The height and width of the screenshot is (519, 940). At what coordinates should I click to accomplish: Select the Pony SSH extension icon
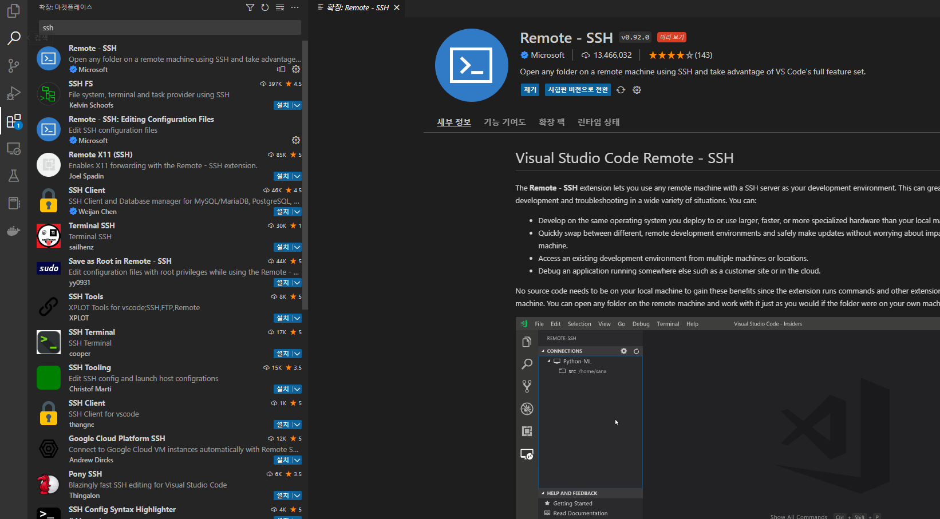[x=49, y=484]
